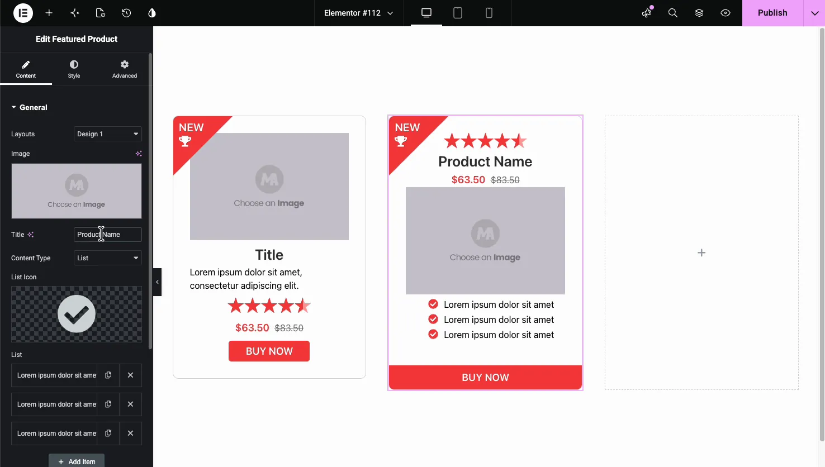Open the Layouts Design 1 dropdown
The image size is (825, 467).
click(x=107, y=134)
